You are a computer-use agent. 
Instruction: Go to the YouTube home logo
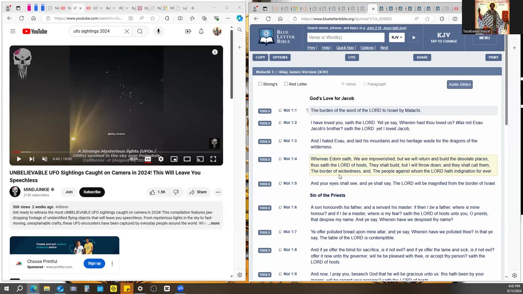(x=35, y=31)
